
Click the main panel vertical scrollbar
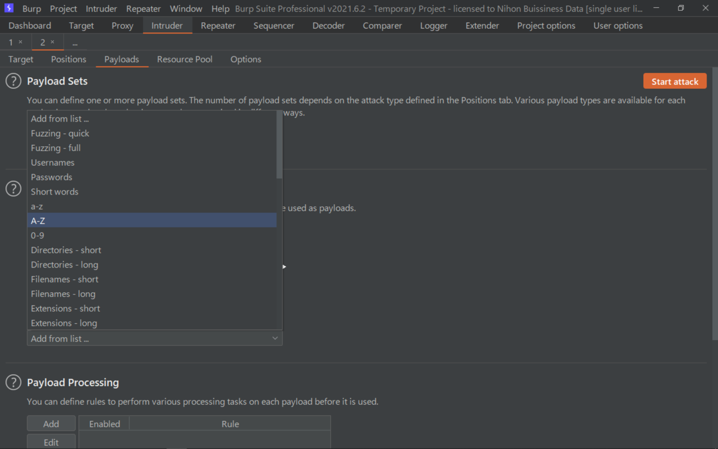(715, 204)
